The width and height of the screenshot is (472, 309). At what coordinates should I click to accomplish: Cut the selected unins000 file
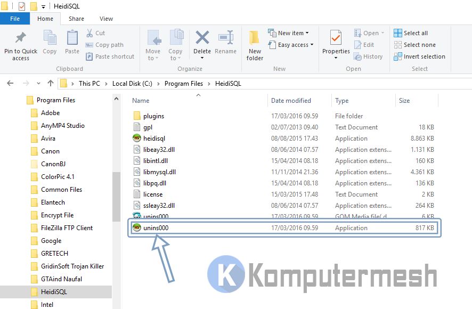(99, 32)
